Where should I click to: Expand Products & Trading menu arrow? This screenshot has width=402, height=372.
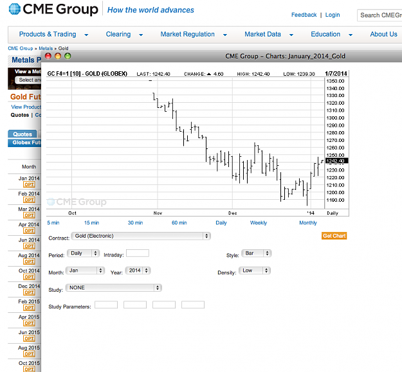pos(86,35)
